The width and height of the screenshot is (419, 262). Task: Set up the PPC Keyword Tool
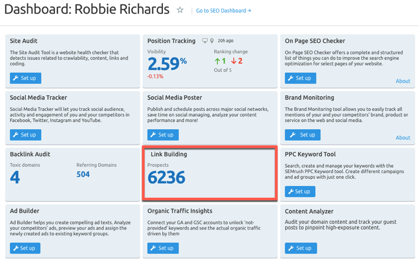[300, 191]
